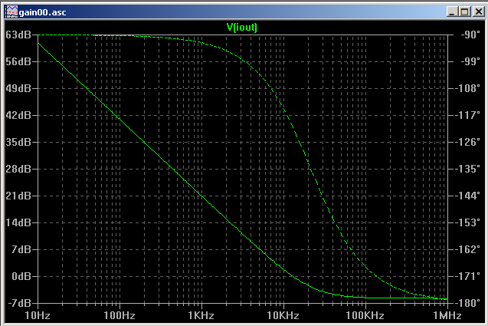Viewport: 488px width, 326px height.
Task: Click the -171° phase axis label
Action: pos(467,276)
